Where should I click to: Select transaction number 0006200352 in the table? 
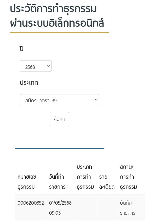pyautogui.click(x=31, y=203)
